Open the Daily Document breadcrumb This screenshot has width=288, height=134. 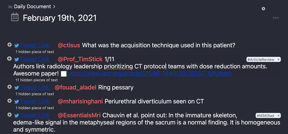[x=32, y=6]
